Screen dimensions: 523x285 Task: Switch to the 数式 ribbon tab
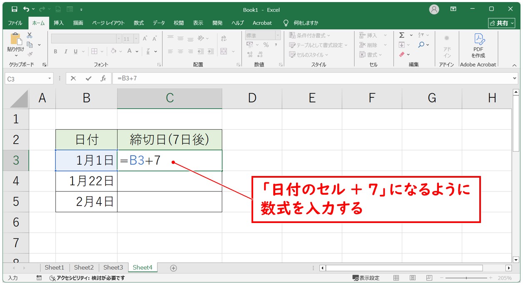click(x=138, y=23)
